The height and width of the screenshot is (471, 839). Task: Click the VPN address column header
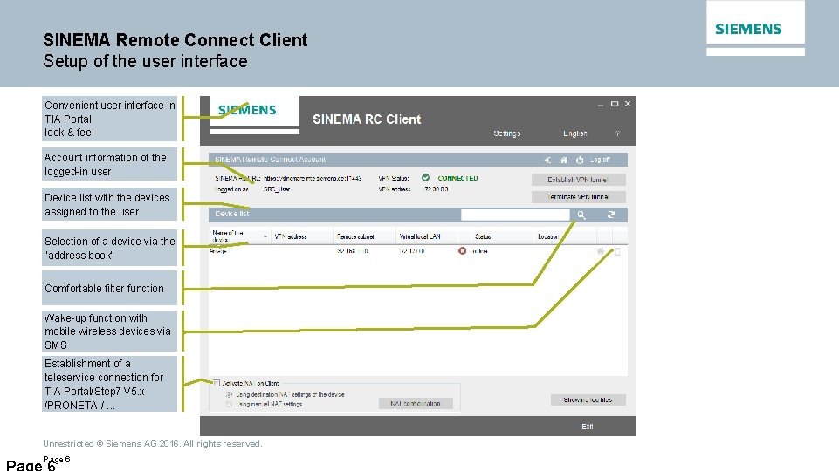tap(291, 236)
